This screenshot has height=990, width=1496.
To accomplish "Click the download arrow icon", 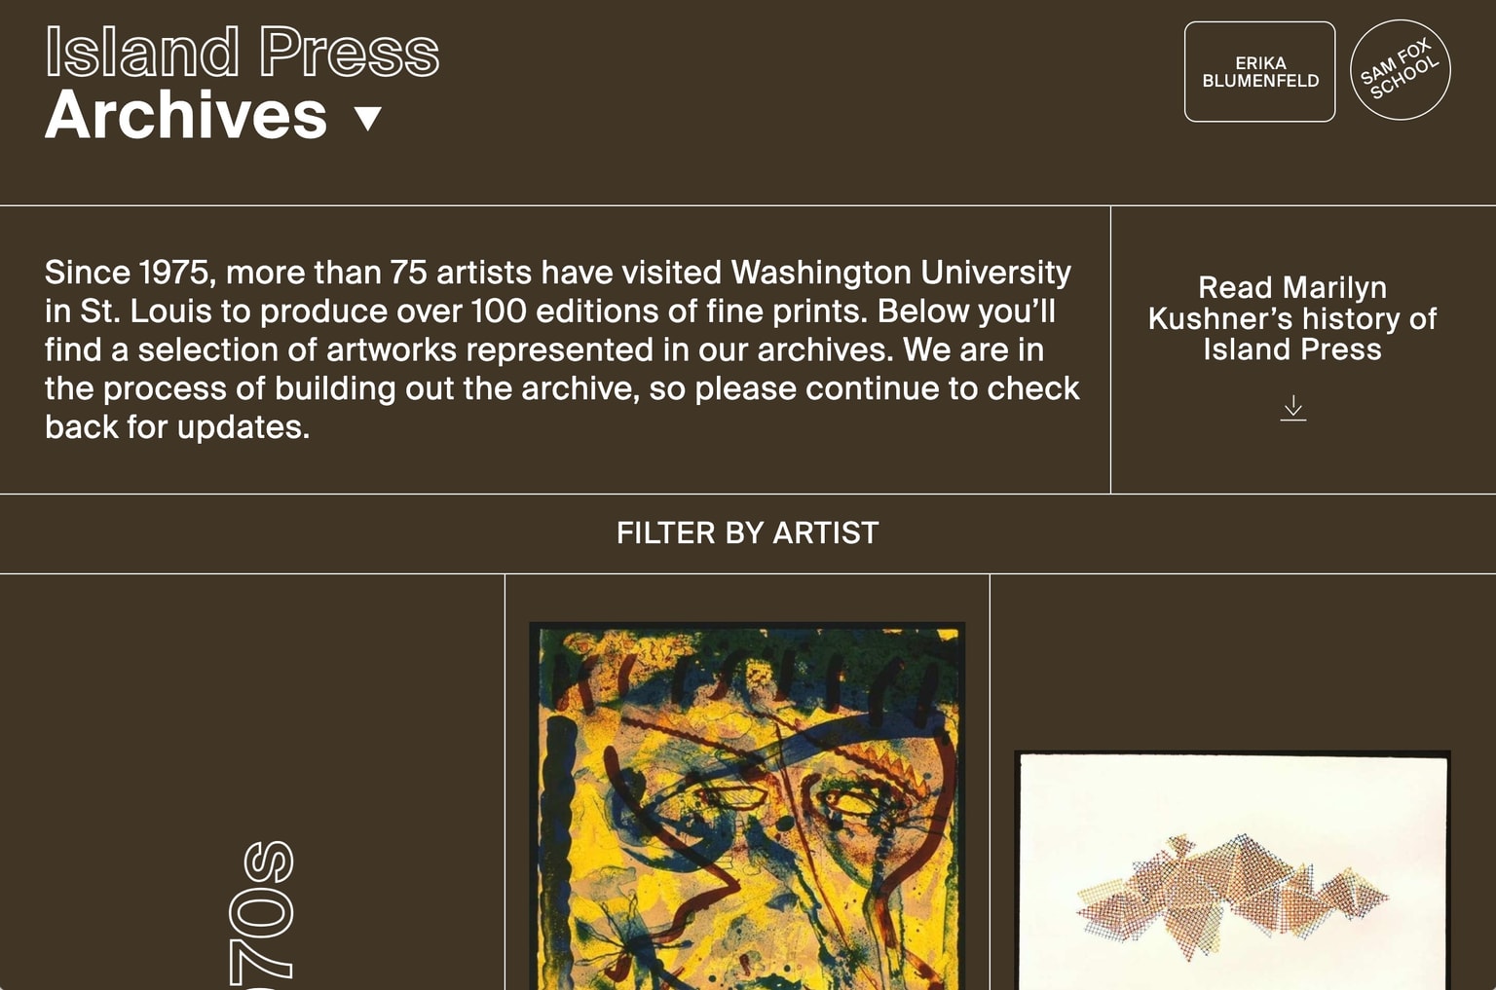I will [x=1292, y=408].
